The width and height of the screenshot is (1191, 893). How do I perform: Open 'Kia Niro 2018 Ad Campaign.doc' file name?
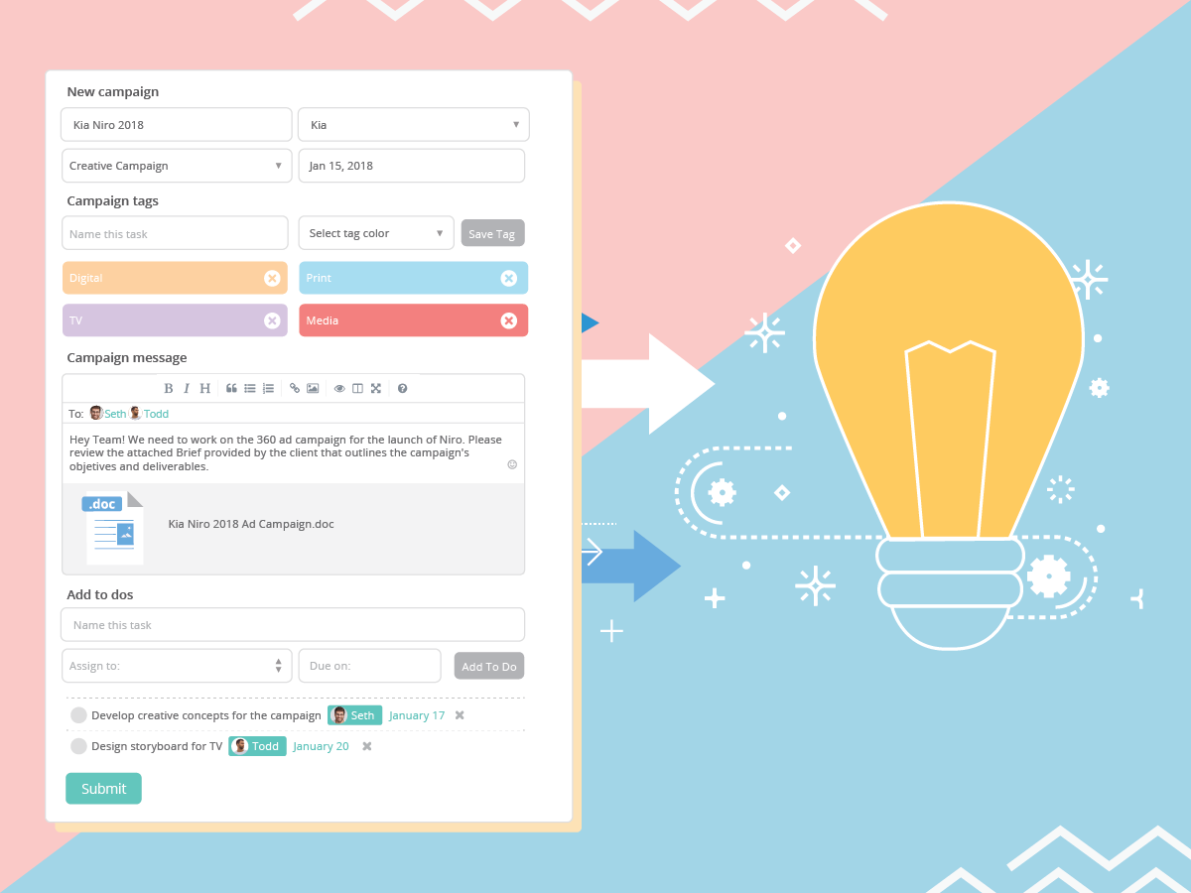251,524
